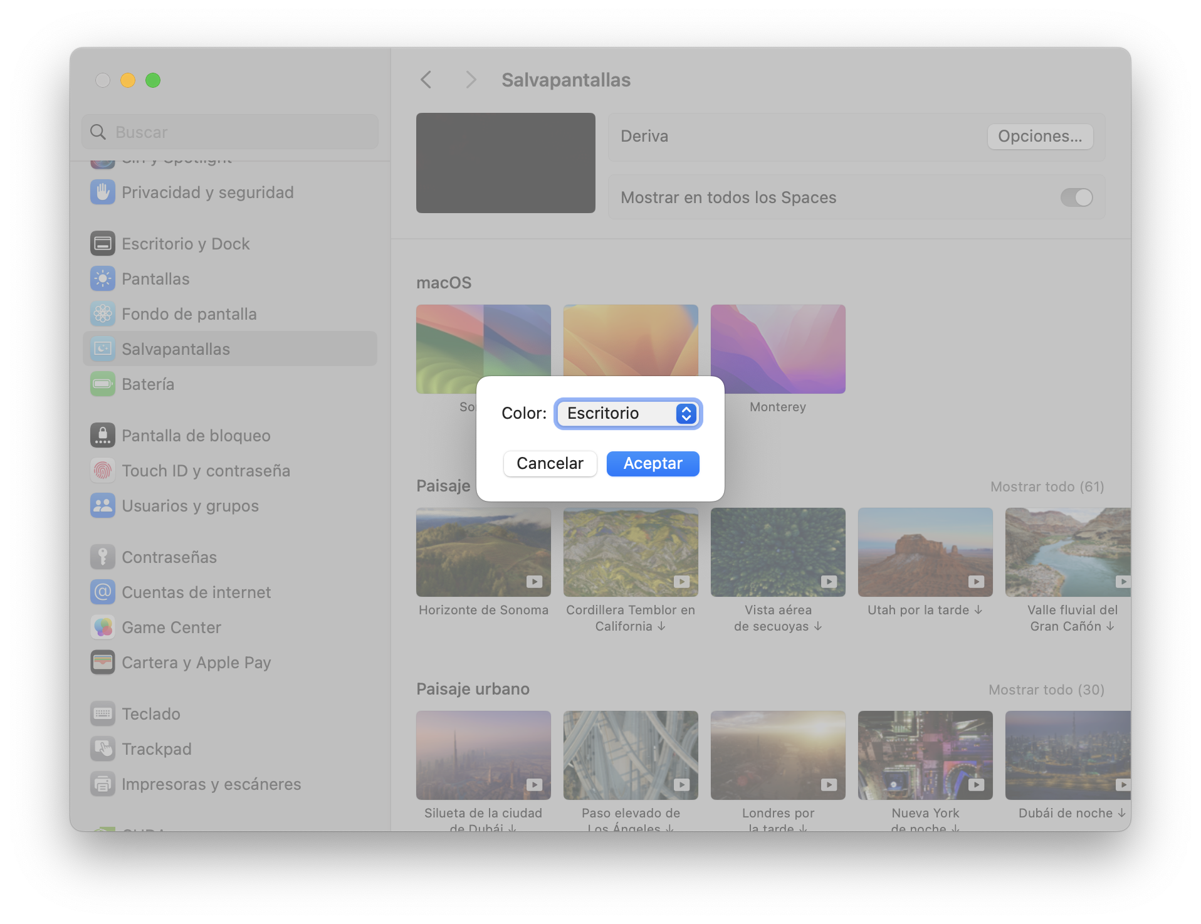Screen dimensions: 1201x924
Task: Click the back navigation chevron
Action: (x=426, y=80)
